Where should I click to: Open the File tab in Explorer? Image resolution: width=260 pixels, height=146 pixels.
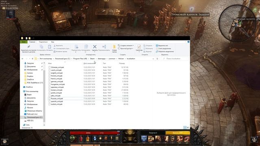(24, 42)
